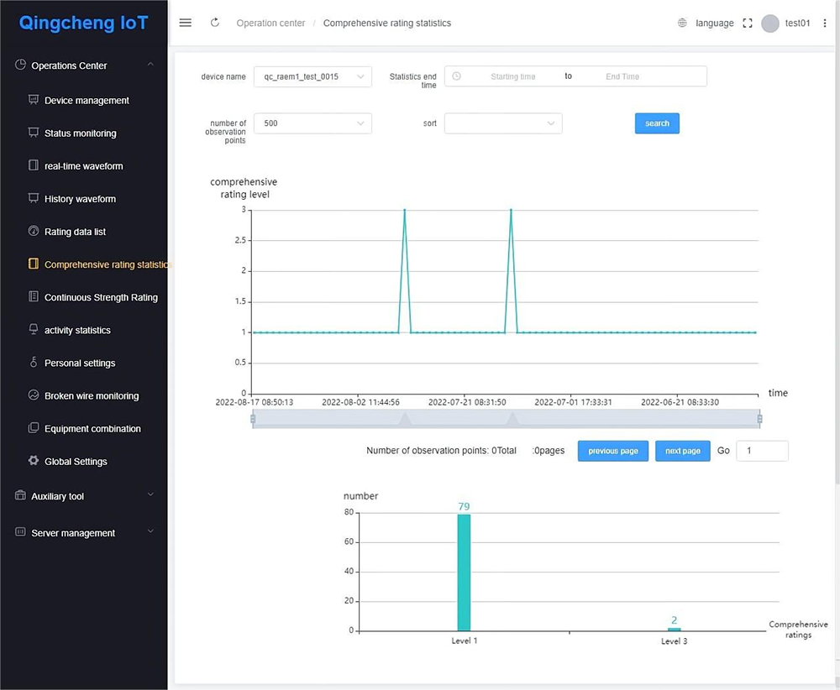Open Status monitoring page

point(81,133)
